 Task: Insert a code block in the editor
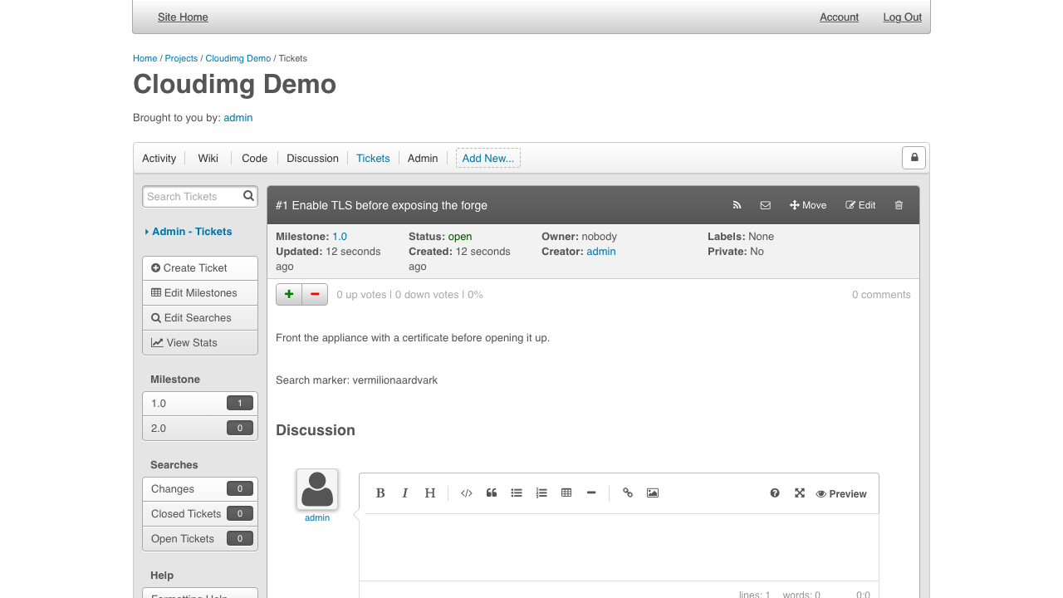click(x=467, y=493)
